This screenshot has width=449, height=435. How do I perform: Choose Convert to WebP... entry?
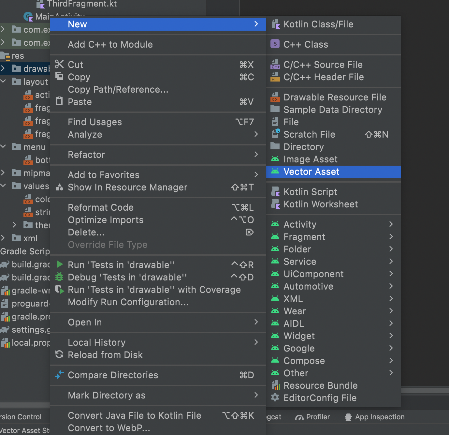pyautogui.click(x=158, y=428)
